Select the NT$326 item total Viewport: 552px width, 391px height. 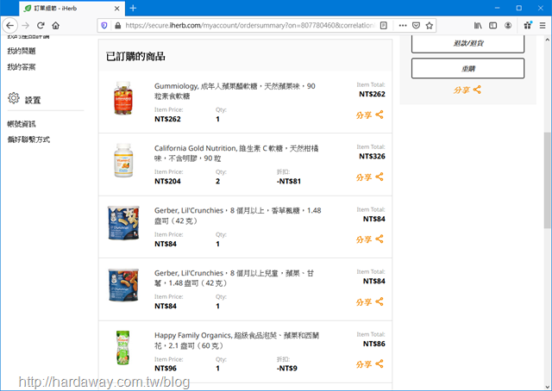[x=372, y=156]
